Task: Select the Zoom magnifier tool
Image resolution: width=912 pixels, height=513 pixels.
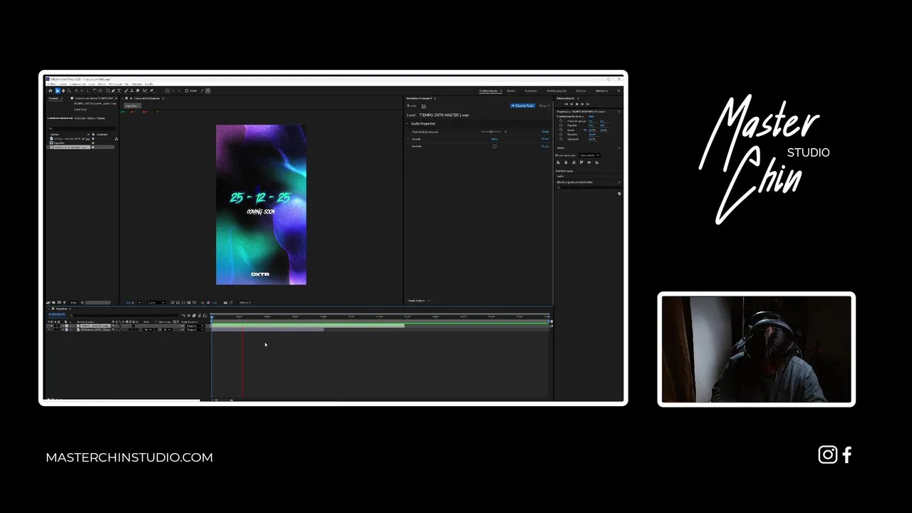Action: point(69,90)
